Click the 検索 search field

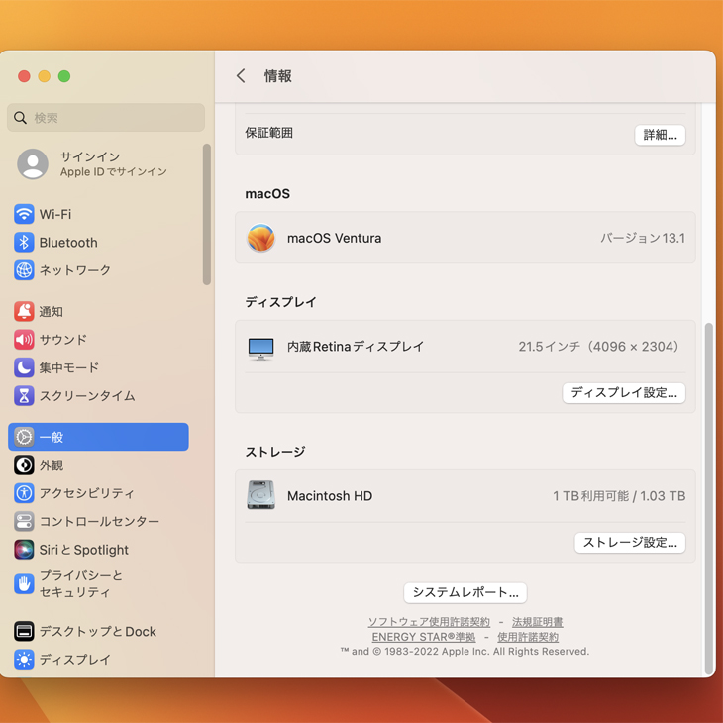tap(106, 118)
